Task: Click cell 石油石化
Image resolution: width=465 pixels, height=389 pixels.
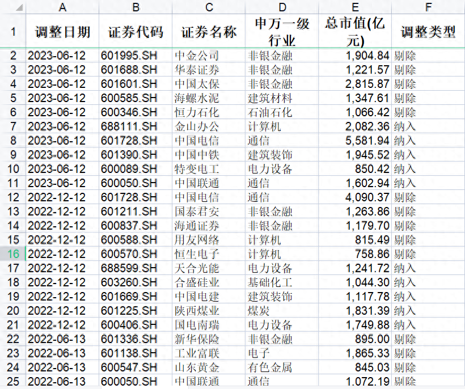Action: (x=282, y=112)
